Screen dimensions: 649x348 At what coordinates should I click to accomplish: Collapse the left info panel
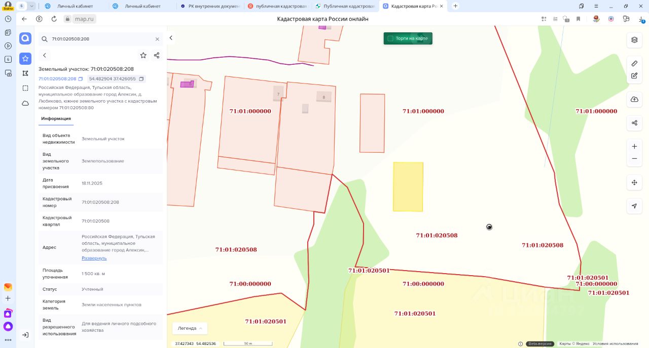click(171, 38)
